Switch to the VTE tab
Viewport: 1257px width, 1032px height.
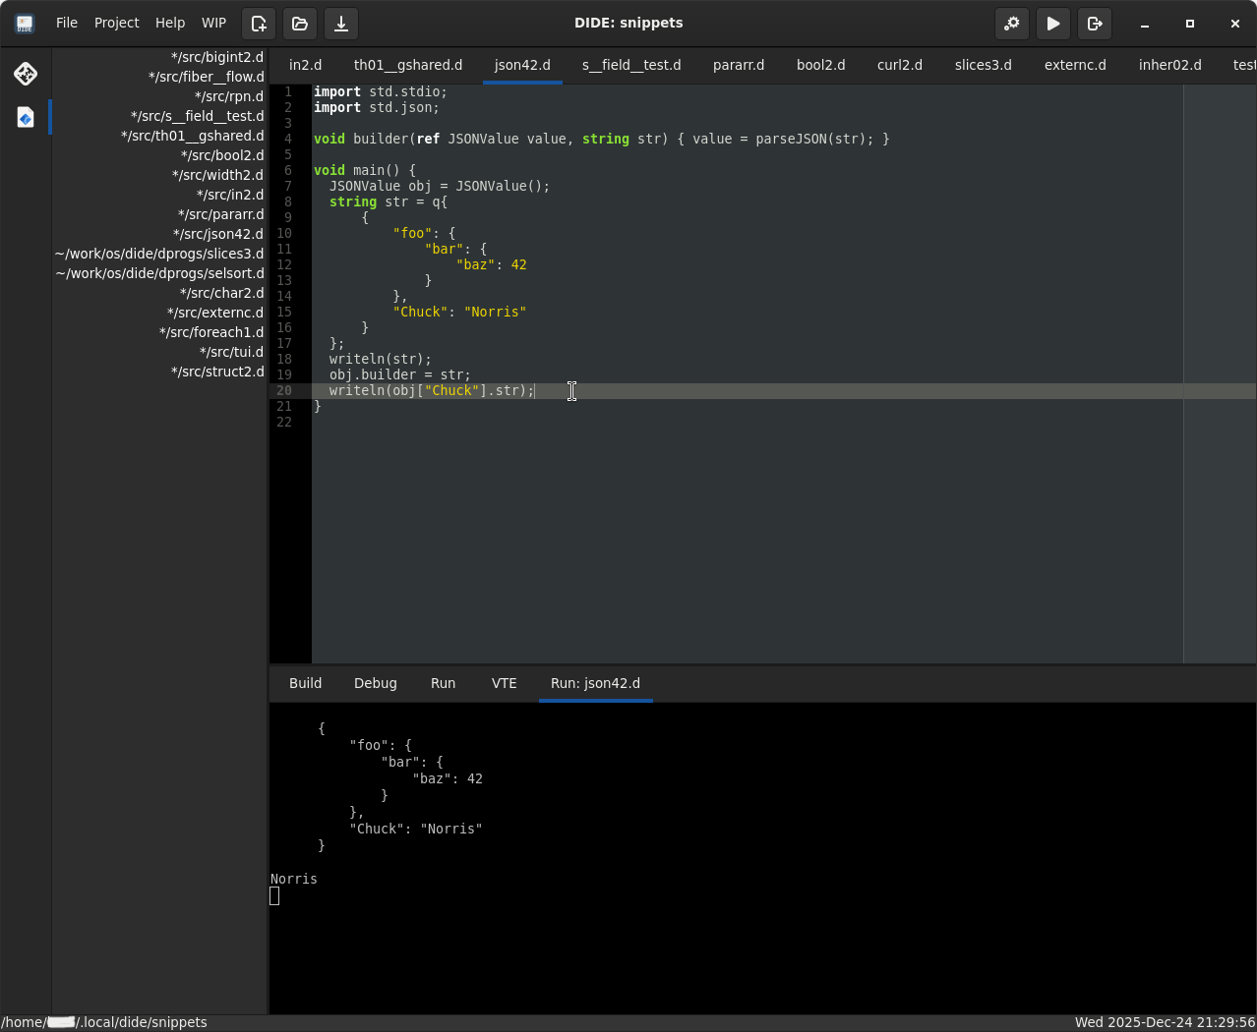tap(504, 683)
